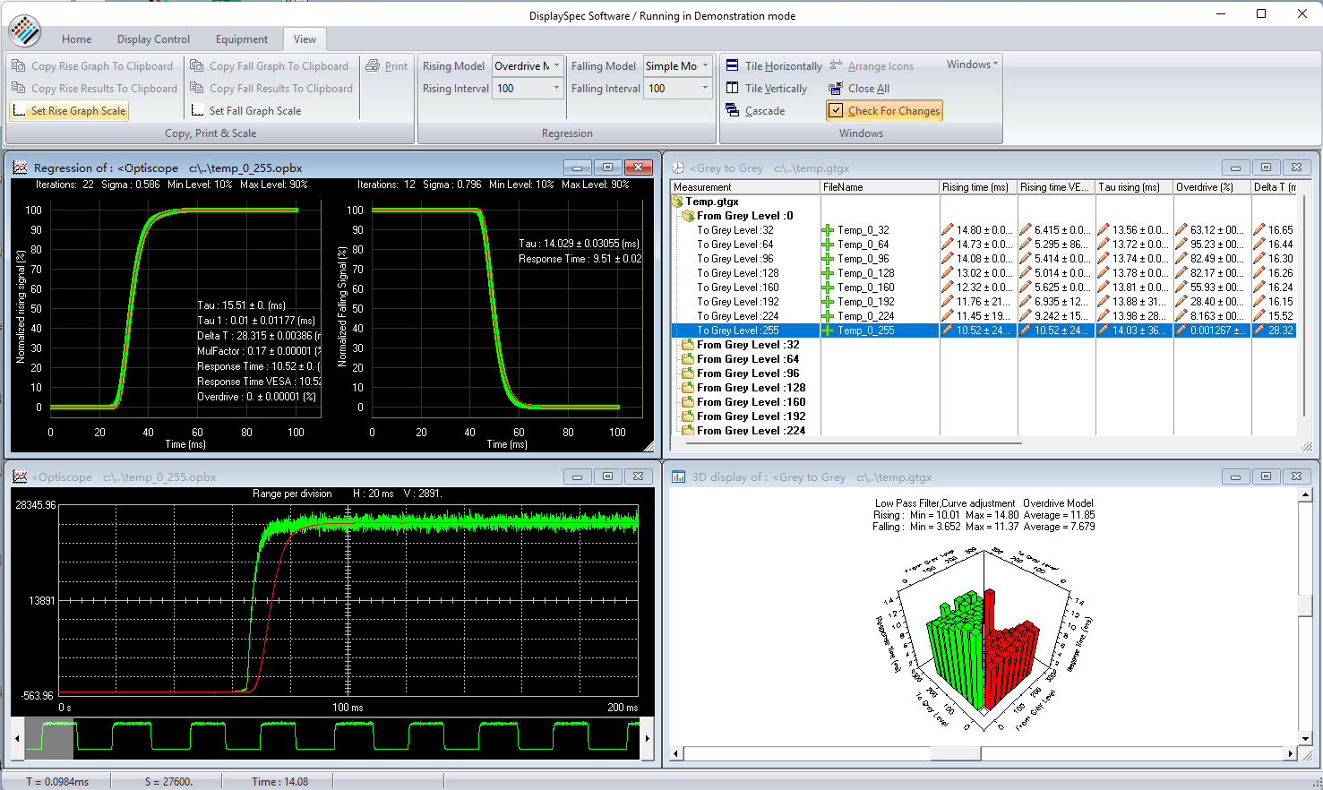Click the Cascade windows icon
Screen dimensions: 1323x790
(733, 111)
